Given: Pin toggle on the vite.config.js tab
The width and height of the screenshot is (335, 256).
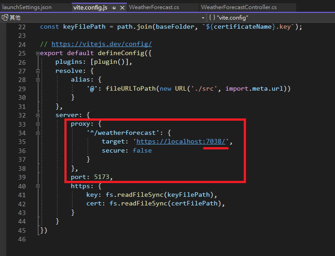Looking at the screenshot, I should 114,8.
